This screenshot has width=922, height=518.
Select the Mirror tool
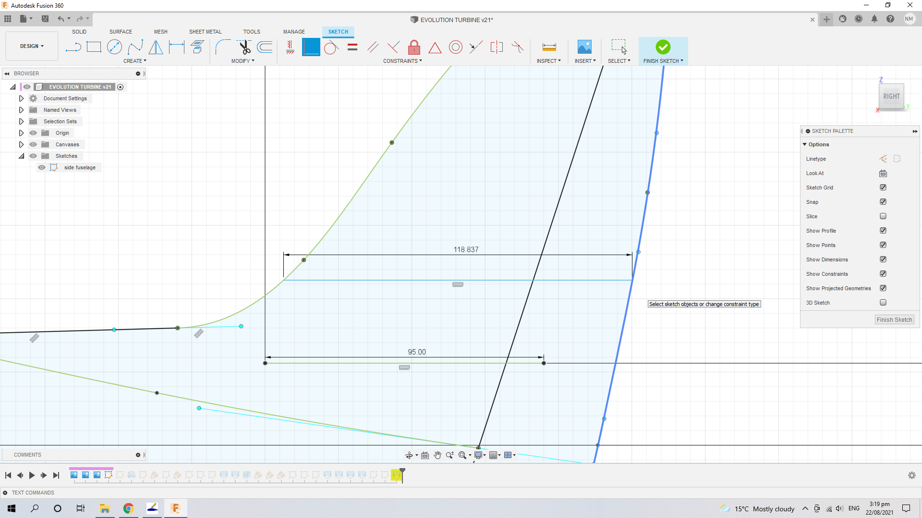(x=156, y=47)
